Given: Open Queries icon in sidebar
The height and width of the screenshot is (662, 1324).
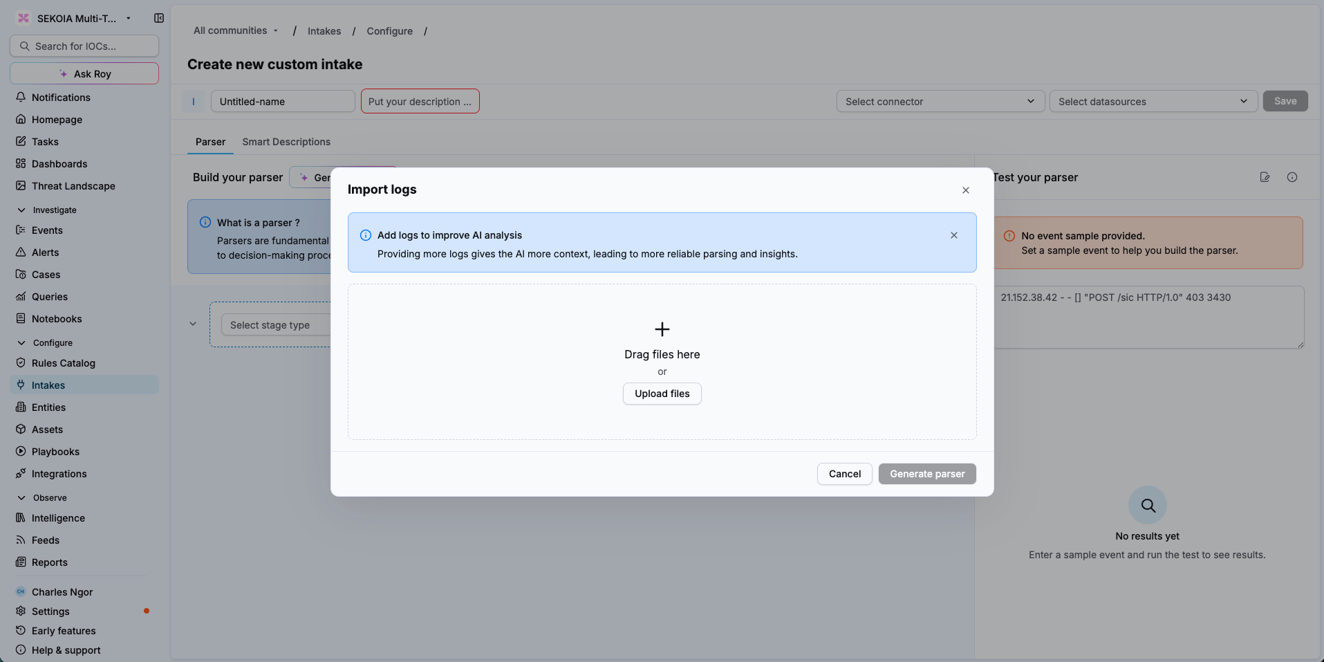Looking at the screenshot, I should point(21,297).
